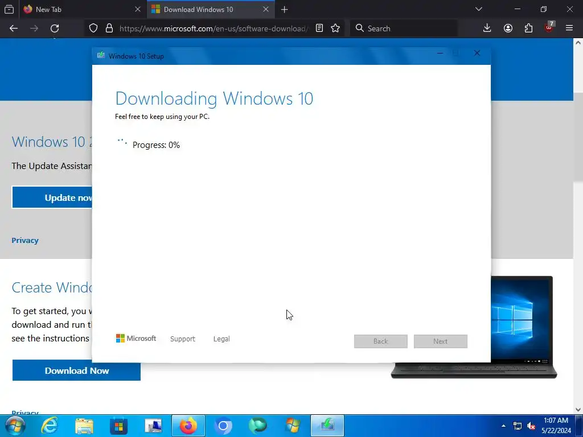583x437 pixels.
Task: Expand the list all tabs chevron
Action: pos(478,9)
